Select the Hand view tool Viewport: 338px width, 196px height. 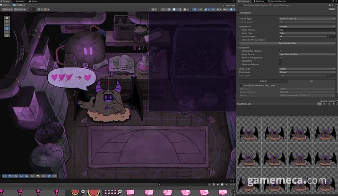click(x=7, y=18)
